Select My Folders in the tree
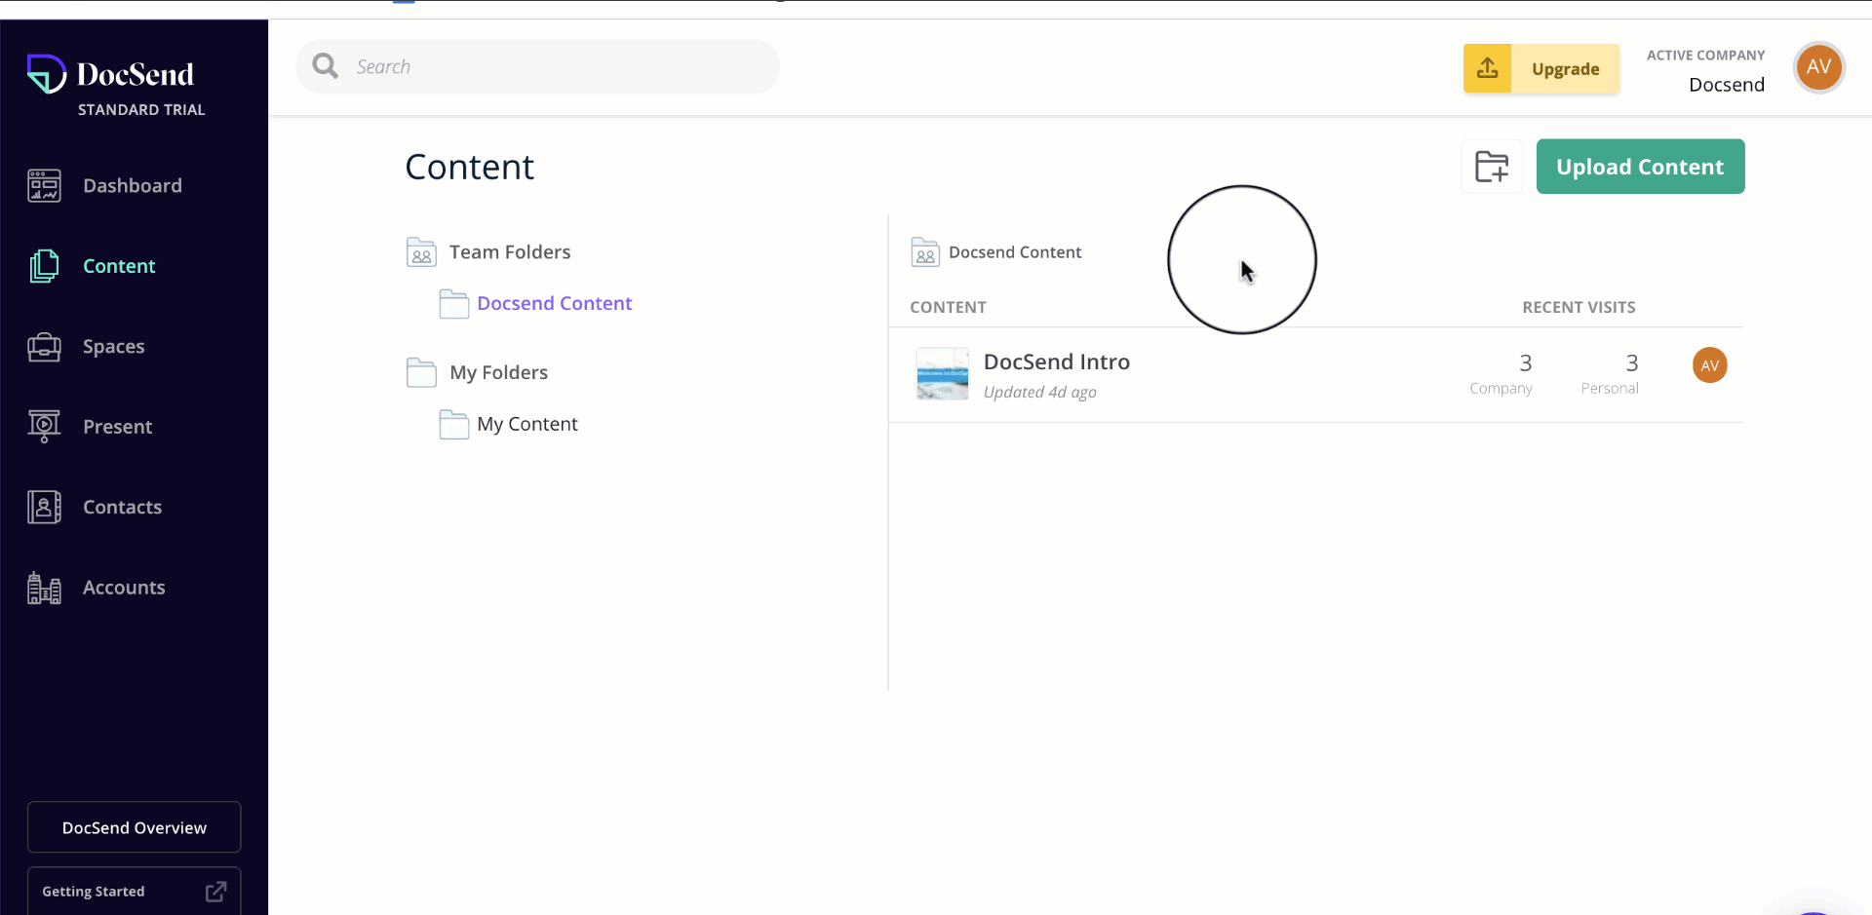 498,372
